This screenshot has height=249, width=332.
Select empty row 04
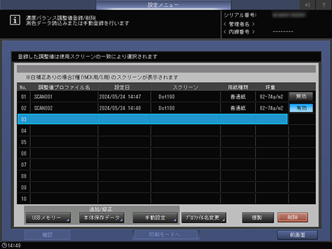point(152,131)
